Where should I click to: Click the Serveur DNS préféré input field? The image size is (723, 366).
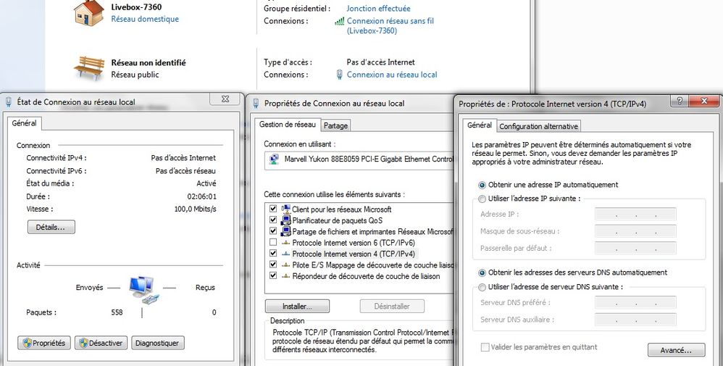(635, 303)
